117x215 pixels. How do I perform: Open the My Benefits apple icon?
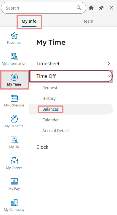click(14, 119)
